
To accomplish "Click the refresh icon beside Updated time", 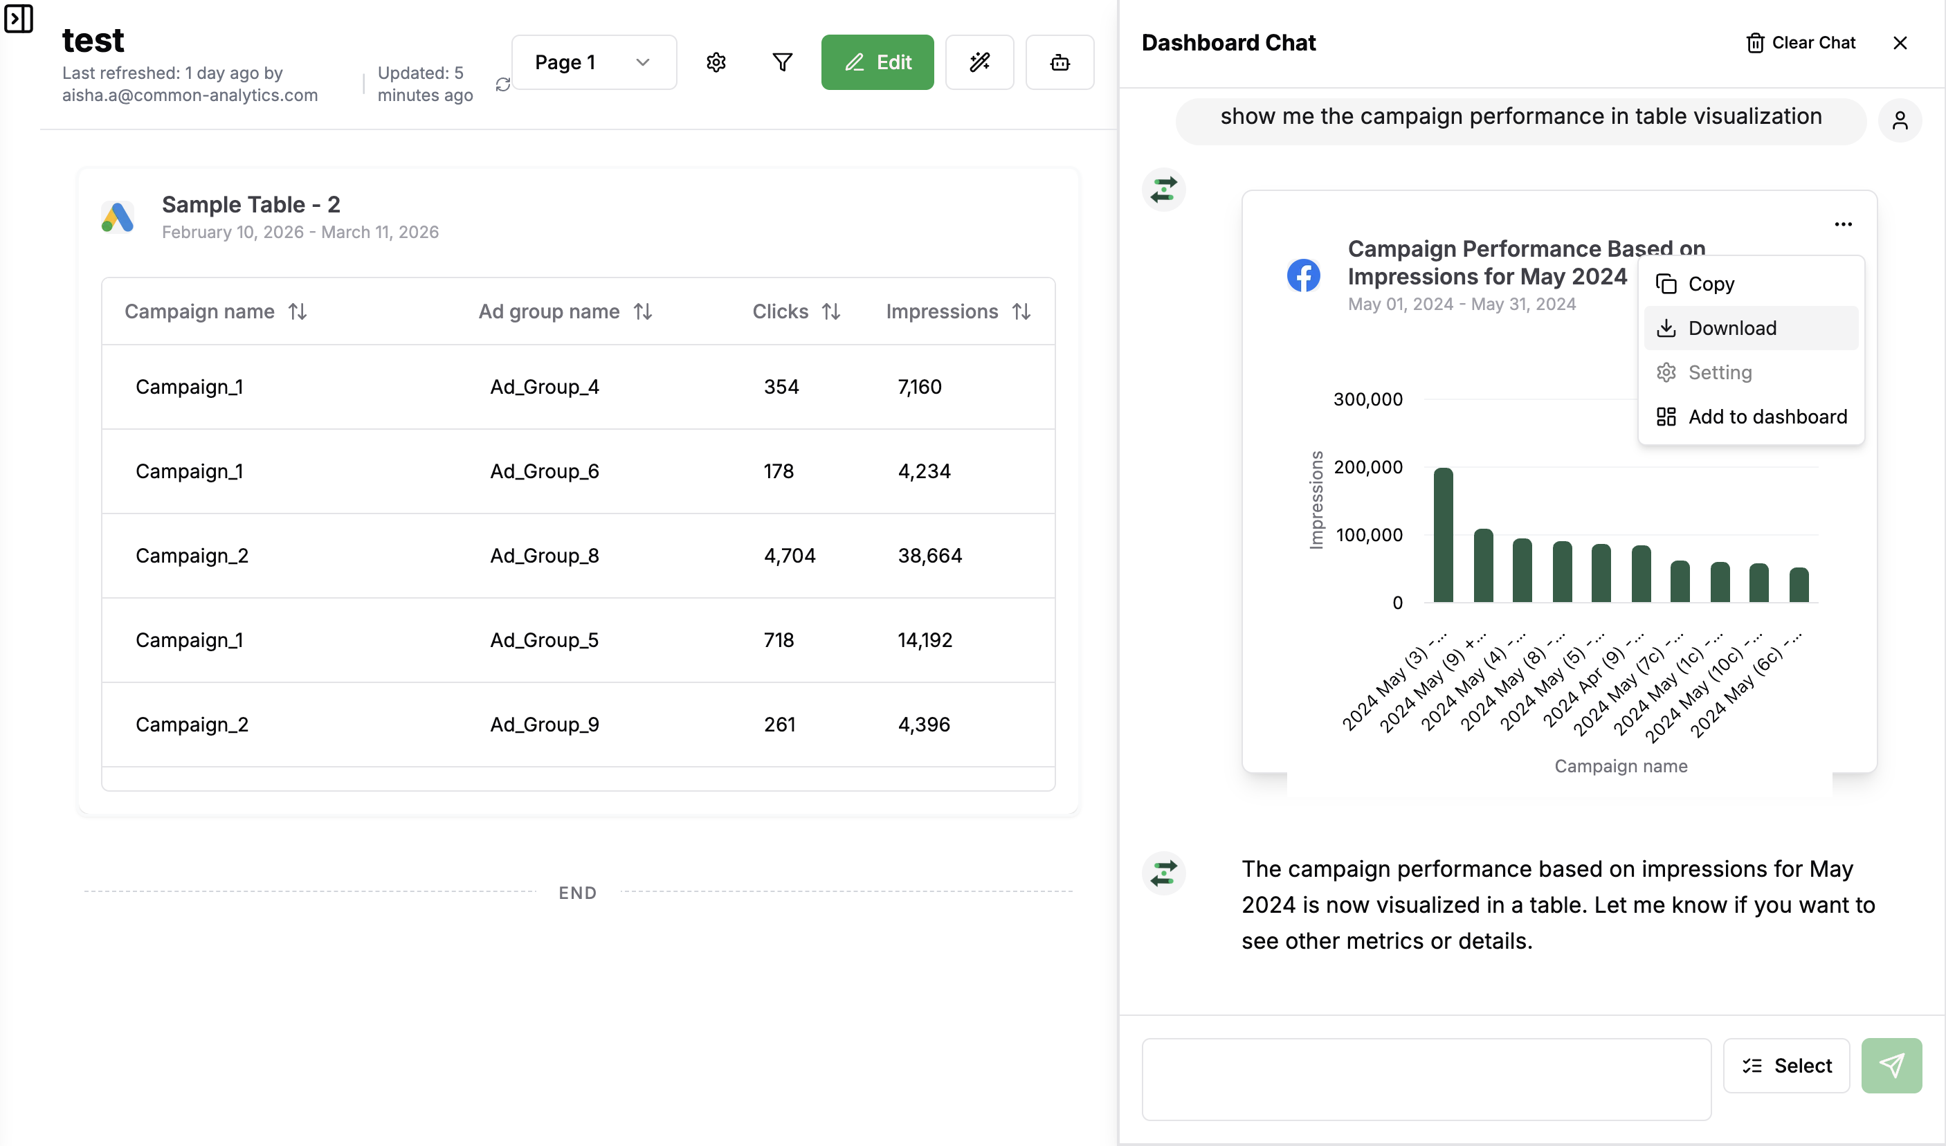I will click(502, 84).
